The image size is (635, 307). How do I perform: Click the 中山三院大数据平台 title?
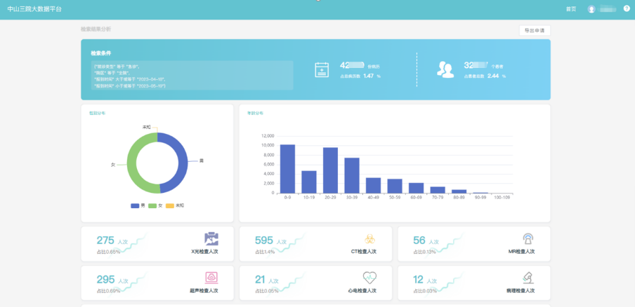tap(34, 9)
